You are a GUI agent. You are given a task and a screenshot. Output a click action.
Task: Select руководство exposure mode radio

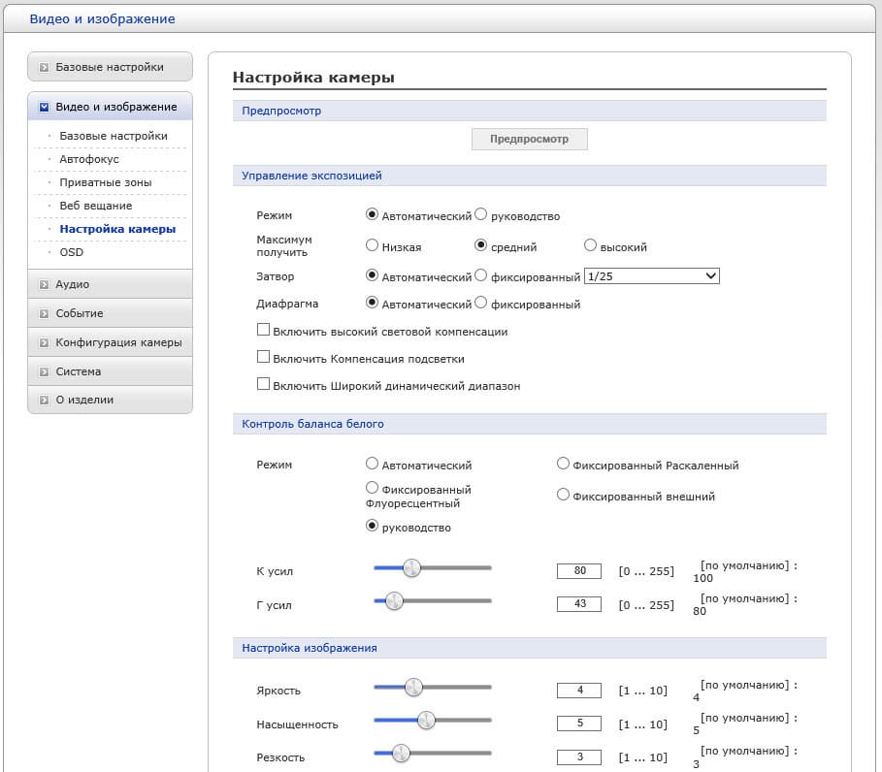[481, 215]
